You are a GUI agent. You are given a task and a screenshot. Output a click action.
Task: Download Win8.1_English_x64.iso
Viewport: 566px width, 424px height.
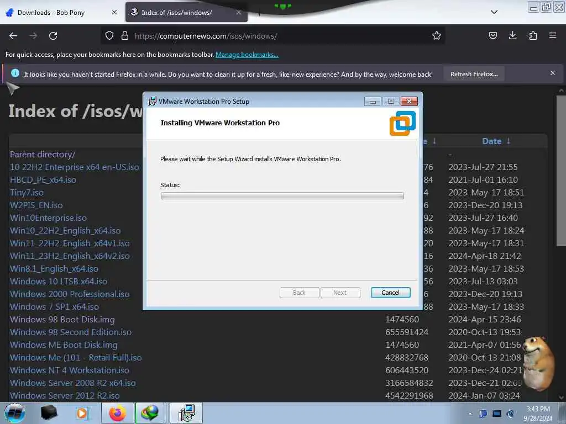[x=54, y=269]
